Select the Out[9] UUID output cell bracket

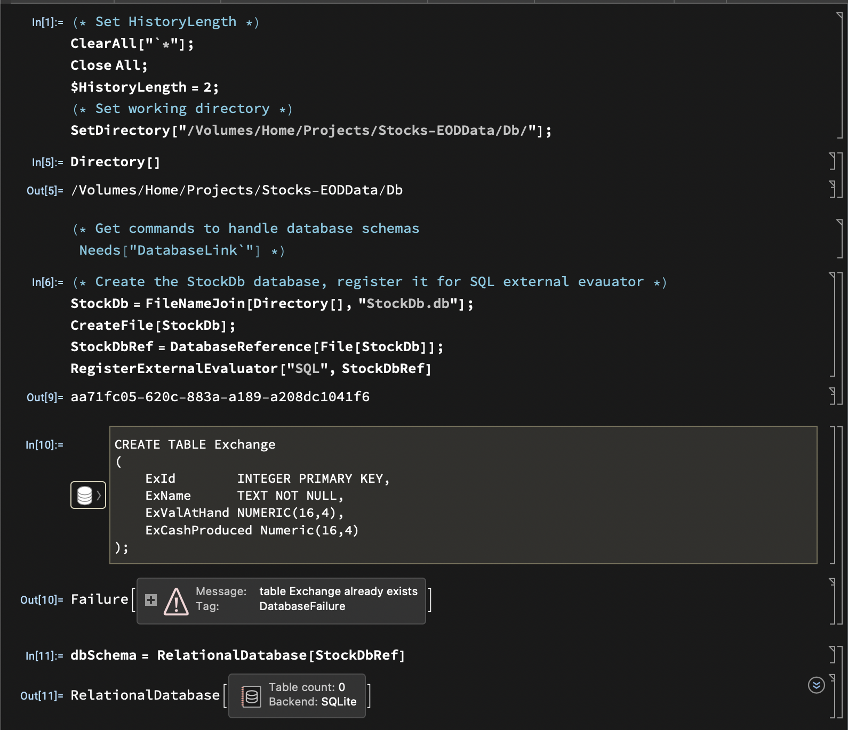pyautogui.click(x=833, y=396)
